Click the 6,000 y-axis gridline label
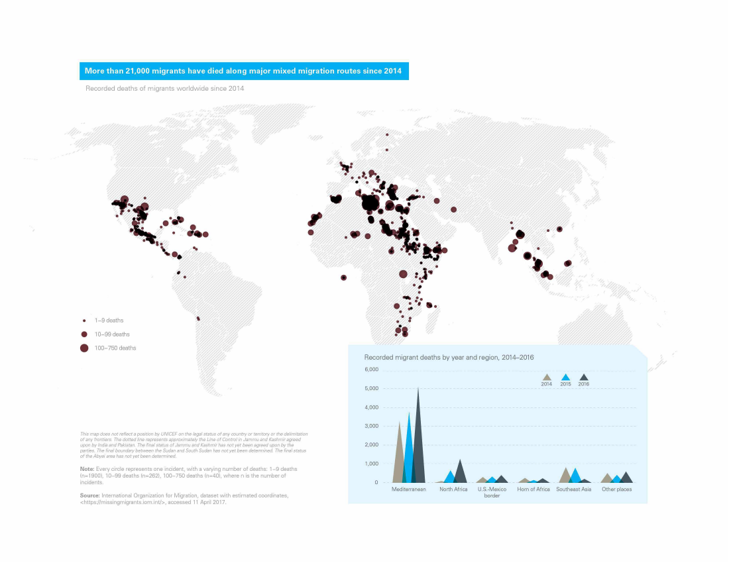This screenshot has width=729, height=563. pos(372,370)
